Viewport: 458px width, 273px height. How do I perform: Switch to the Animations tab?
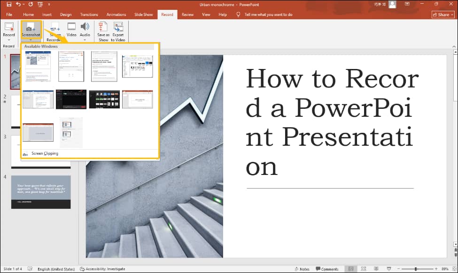(116, 15)
